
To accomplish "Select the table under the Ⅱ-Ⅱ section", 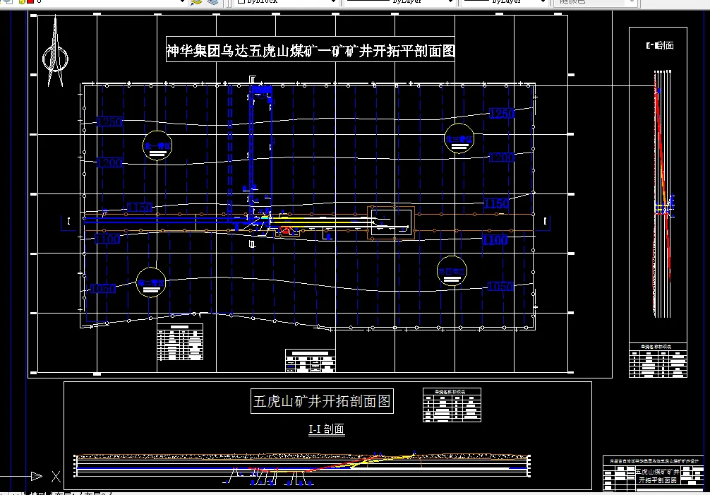I will point(658,360).
